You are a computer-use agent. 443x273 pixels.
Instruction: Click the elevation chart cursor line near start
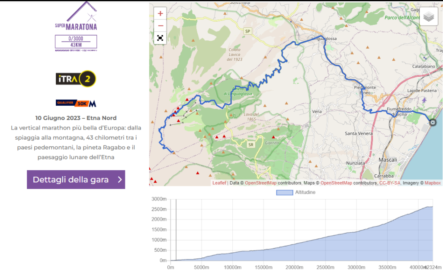176,230
